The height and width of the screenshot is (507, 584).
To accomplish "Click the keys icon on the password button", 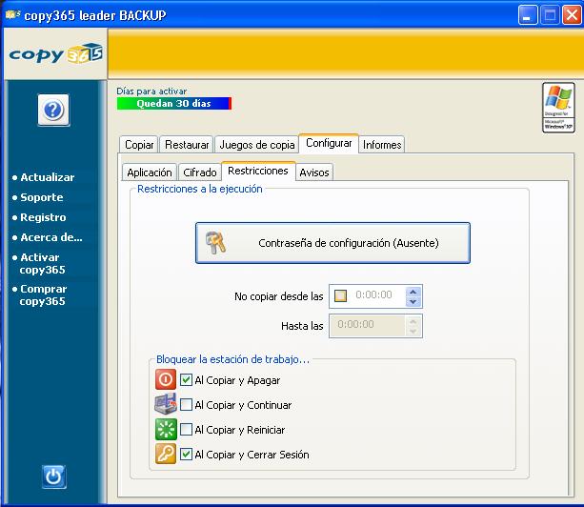I will tap(215, 242).
